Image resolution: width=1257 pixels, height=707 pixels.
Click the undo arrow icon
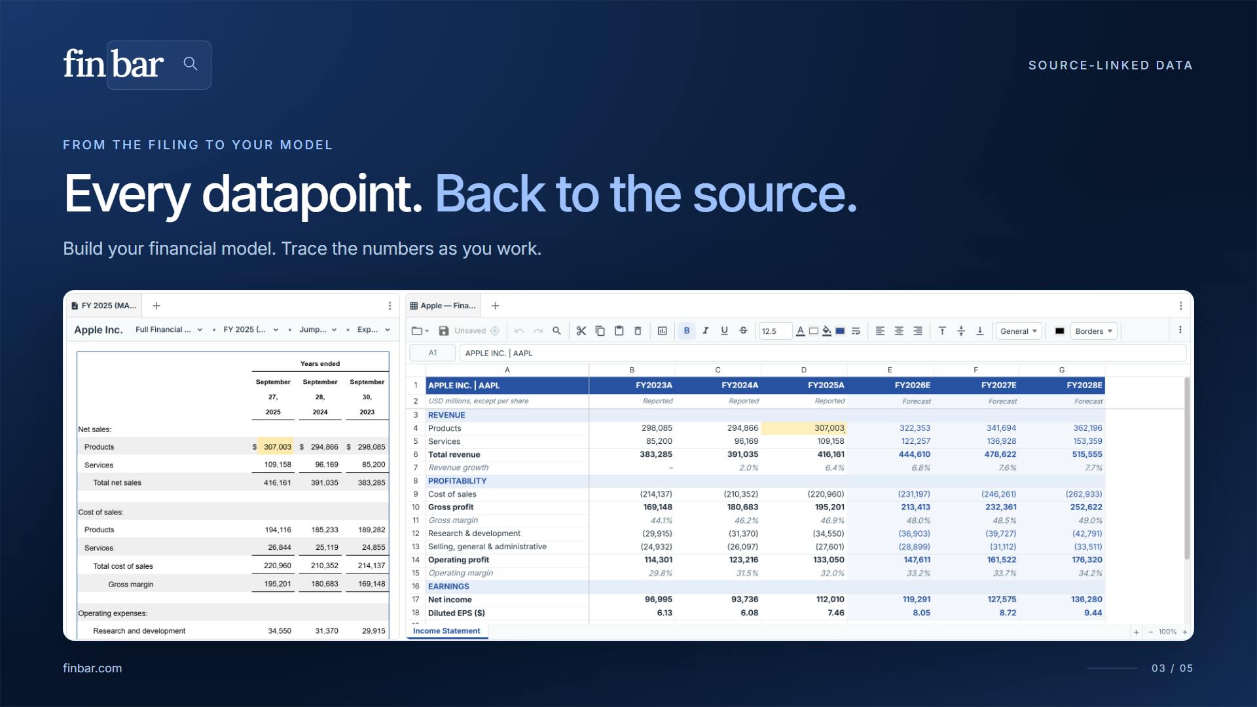pyautogui.click(x=519, y=331)
